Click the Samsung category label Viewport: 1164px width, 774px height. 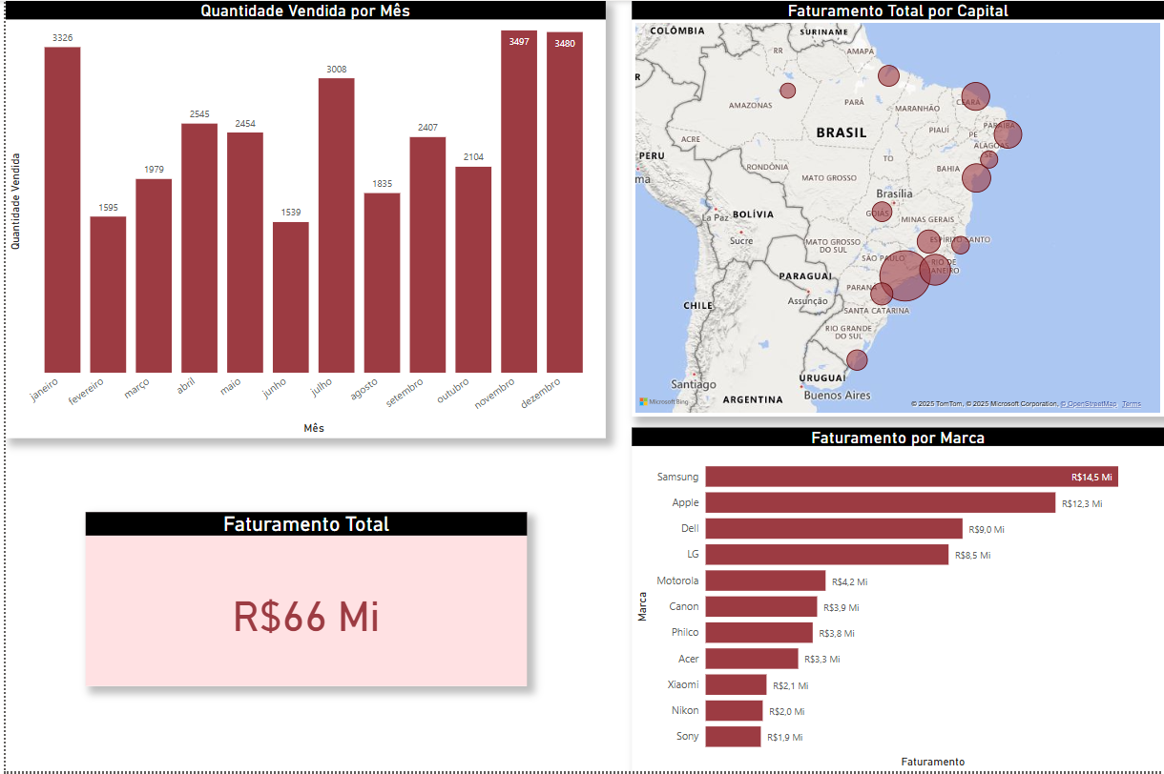pyautogui.click(x=677, y=477)
